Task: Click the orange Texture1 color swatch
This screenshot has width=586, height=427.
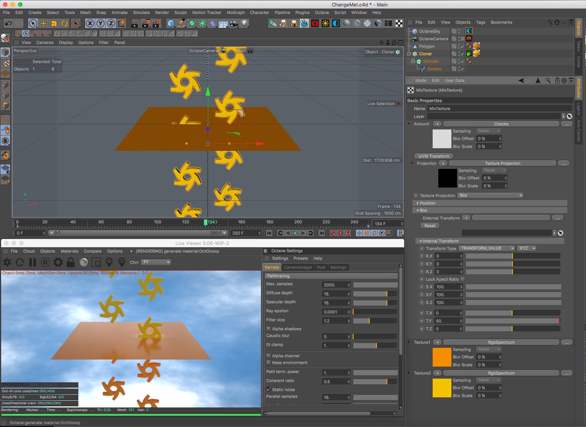Action: coord(442,357)
